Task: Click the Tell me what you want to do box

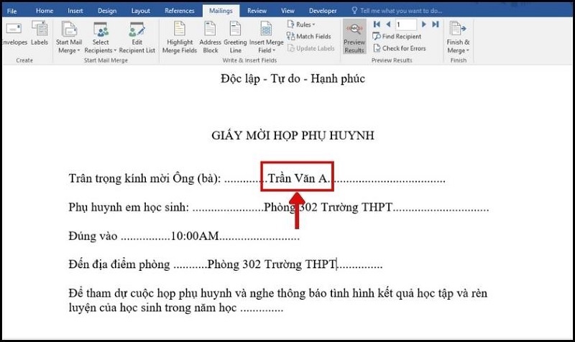Action: (397, 11)
